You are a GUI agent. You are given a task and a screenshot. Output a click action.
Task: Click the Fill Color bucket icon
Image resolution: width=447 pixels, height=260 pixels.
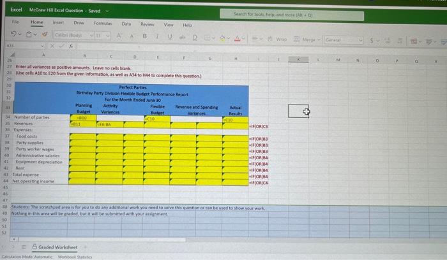click(x=222, y=38)
